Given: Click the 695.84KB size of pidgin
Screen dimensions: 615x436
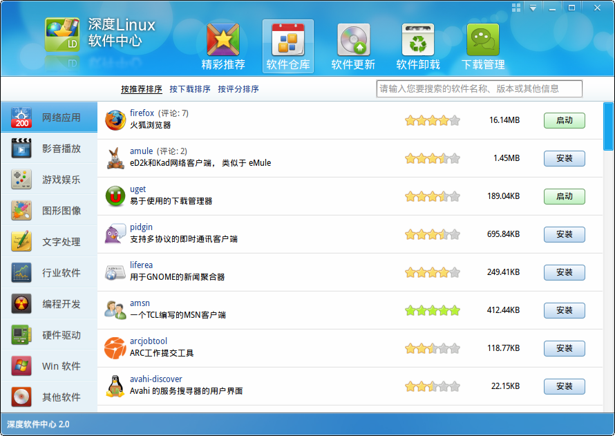Looking at the screenshot, I should tap(503, 234).
